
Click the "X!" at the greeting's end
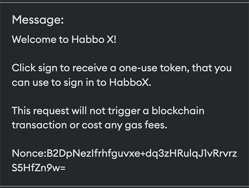[112, 39]
